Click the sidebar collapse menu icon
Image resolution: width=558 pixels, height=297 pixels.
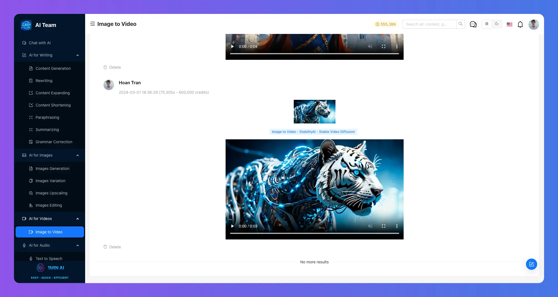(x=93, y=24)
